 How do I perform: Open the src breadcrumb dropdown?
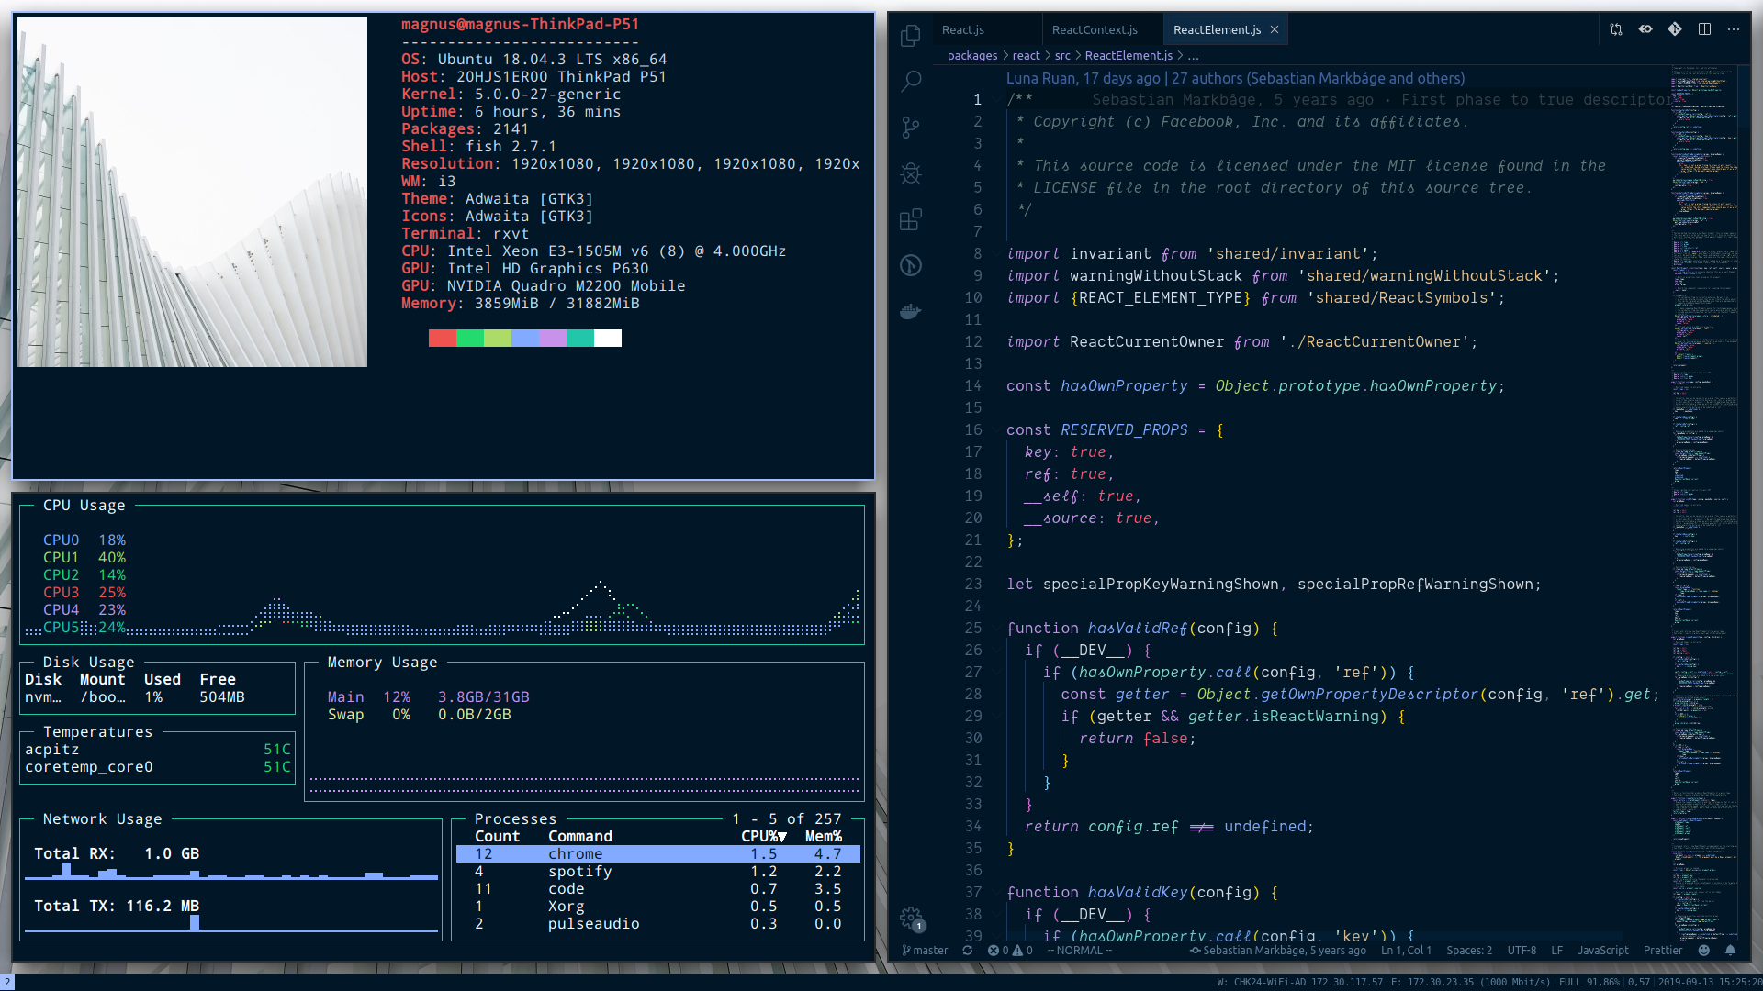[1062, 55]
